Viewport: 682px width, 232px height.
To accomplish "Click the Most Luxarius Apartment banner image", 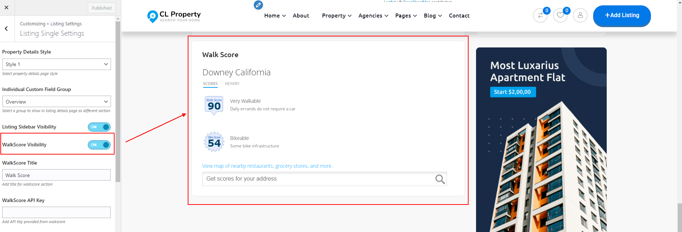I will pyautogui.click(x=541, y=140).
